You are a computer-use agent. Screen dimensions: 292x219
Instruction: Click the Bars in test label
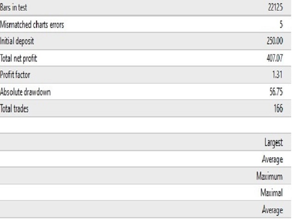point(13,7)
